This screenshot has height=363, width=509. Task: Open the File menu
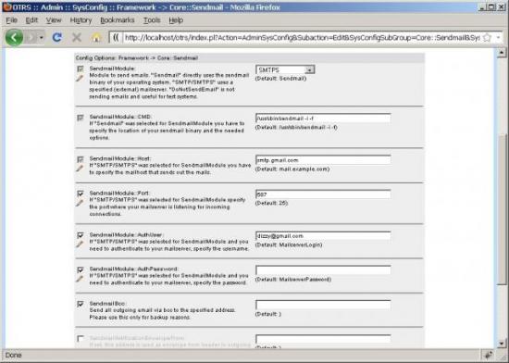[x=11, y=20]
